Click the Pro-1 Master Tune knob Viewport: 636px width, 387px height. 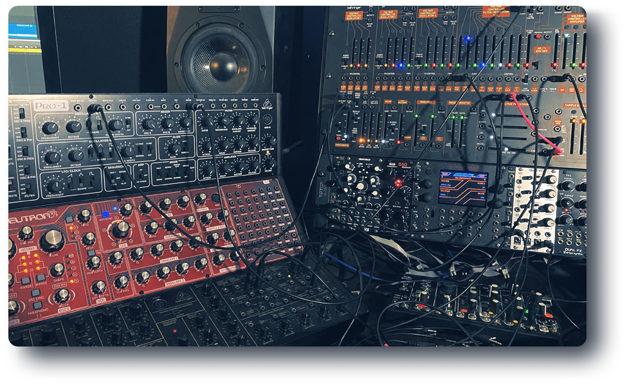coord(271,141)
